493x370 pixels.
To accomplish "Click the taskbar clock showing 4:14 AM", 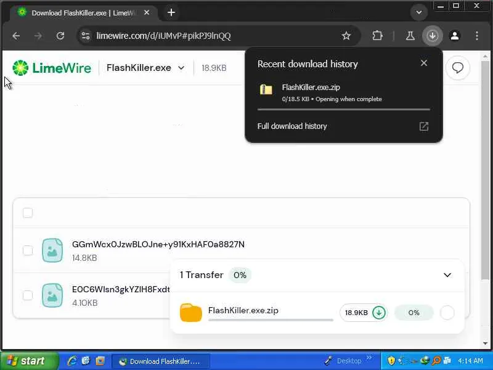I will click(x=470, y=361).
